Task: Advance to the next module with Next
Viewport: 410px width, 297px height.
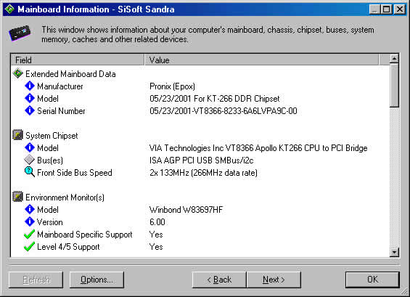Action: (274, 280)
